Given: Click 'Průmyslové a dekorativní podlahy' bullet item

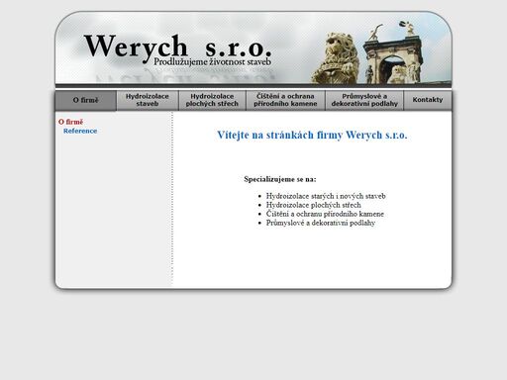Looking at the screenshot, I should (x=321, y=223).
